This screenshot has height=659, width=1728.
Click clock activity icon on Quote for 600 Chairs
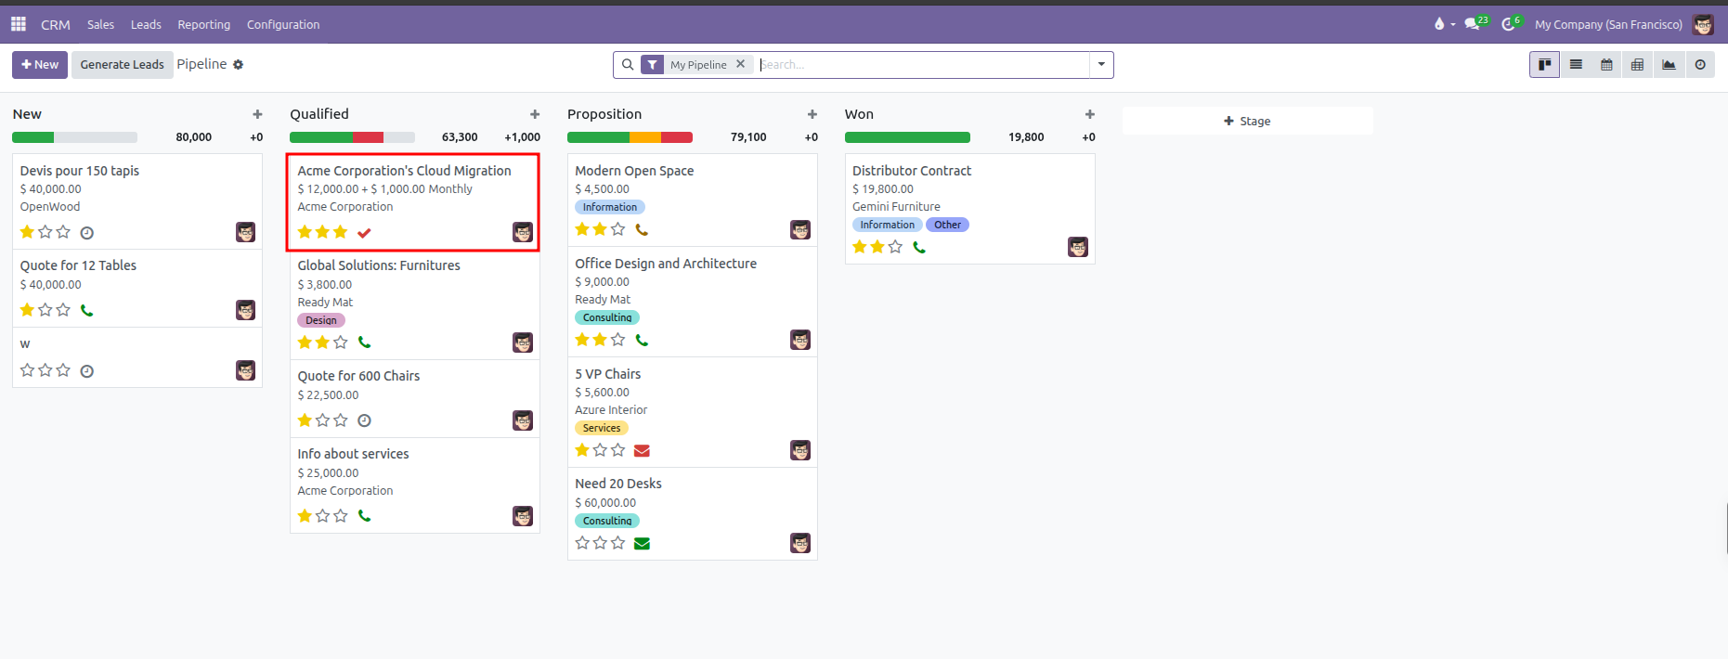click(x=364, y=420)
